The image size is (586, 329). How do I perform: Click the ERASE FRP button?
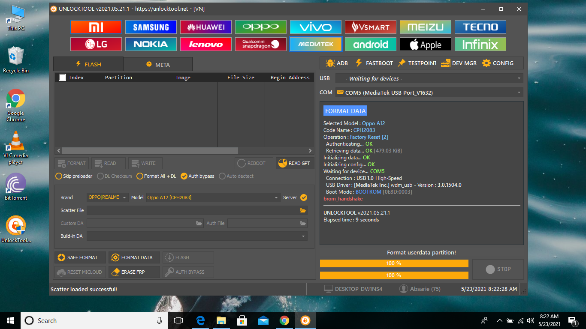(134, 272)
